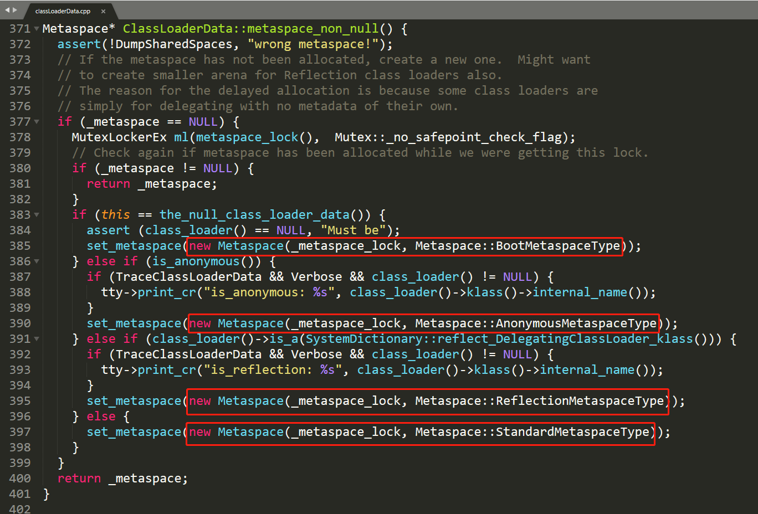Close the classLoaderData.cpp tab
The image size is (758, 514).
103,11
